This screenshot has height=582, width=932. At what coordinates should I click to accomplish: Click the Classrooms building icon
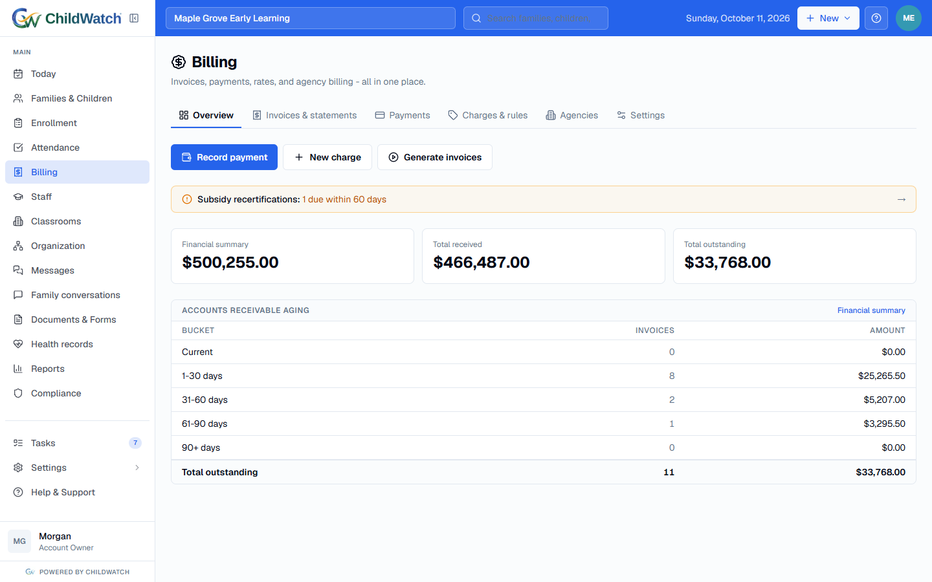(18, 221)
